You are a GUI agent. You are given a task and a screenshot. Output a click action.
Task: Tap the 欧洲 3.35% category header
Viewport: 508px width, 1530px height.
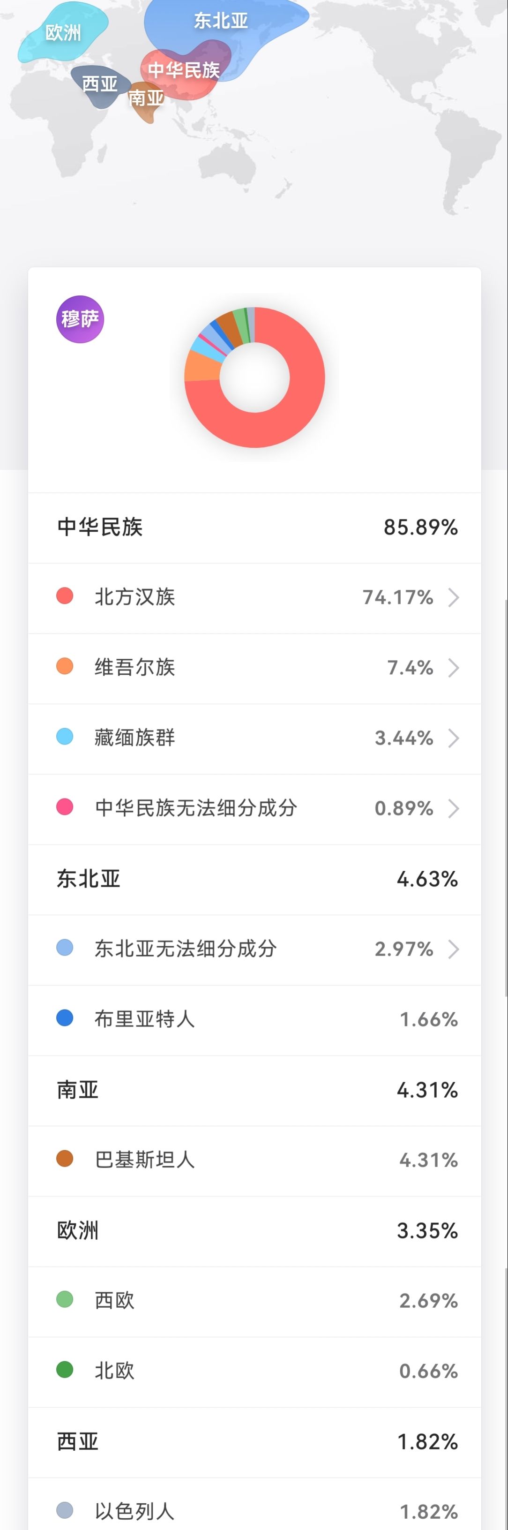pos(254,1231)
